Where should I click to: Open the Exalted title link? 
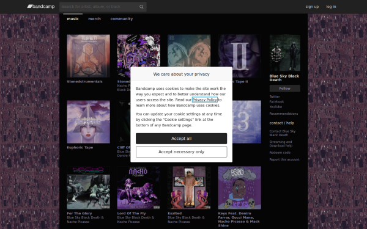[x=174, y=213]
